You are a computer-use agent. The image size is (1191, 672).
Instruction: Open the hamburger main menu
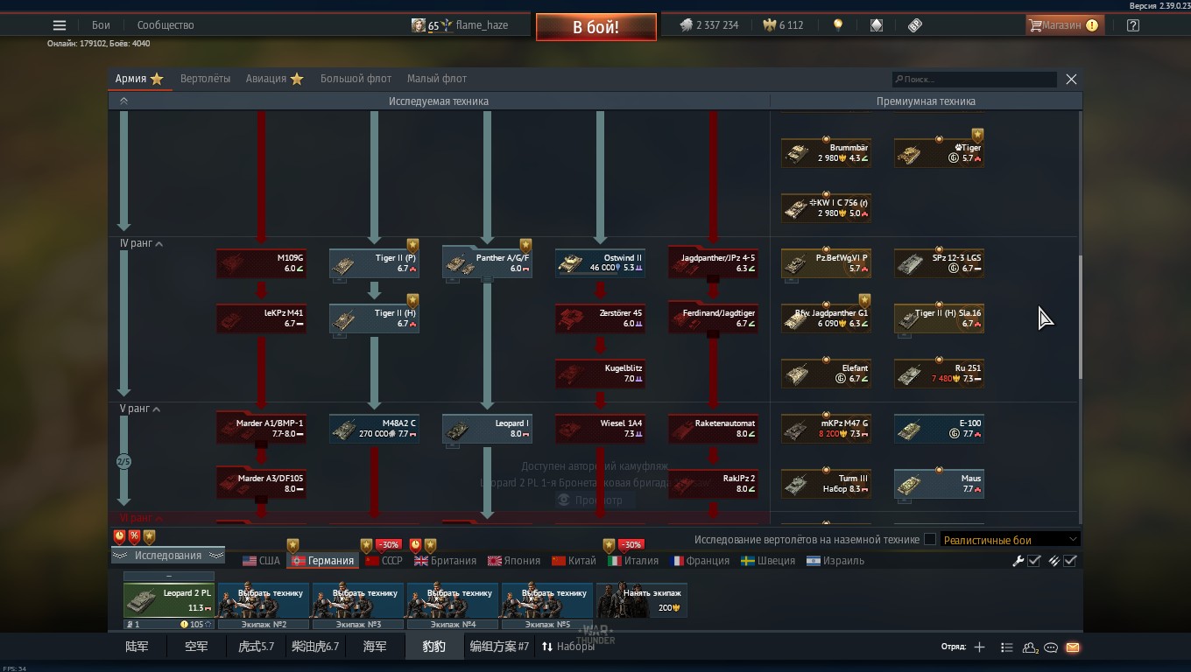60,25
